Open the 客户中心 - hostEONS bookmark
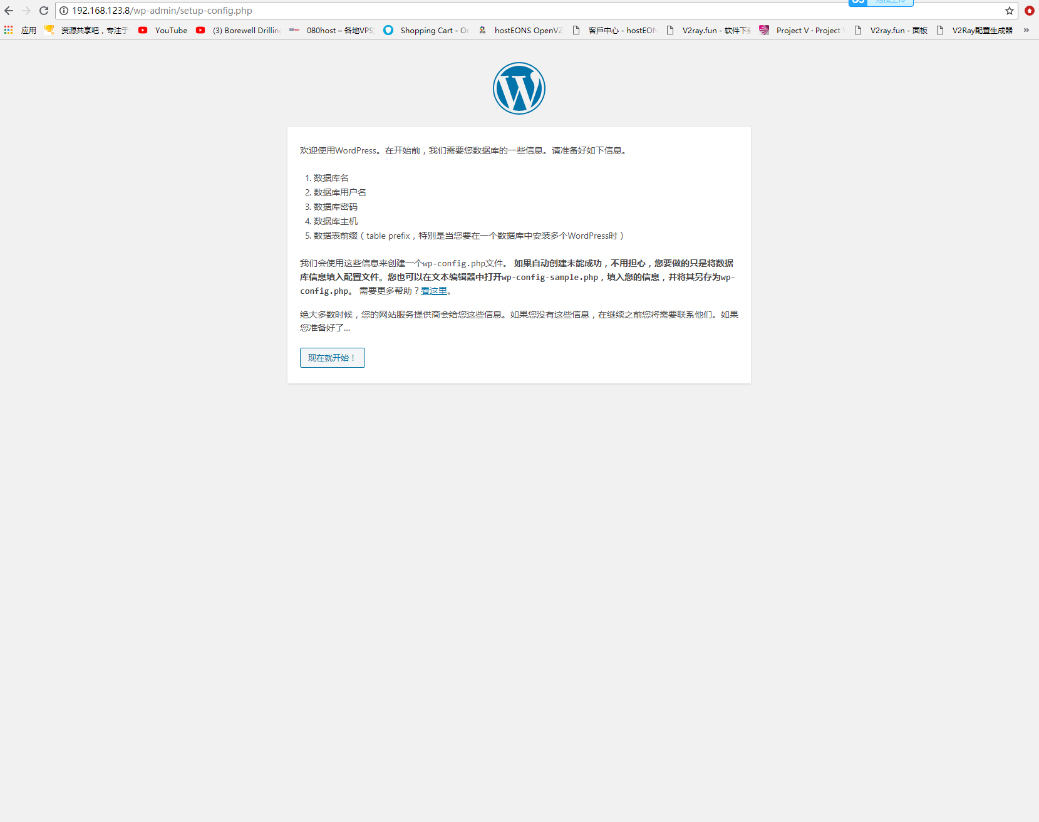Viewport: 1039px width, 822px height. 614,30
